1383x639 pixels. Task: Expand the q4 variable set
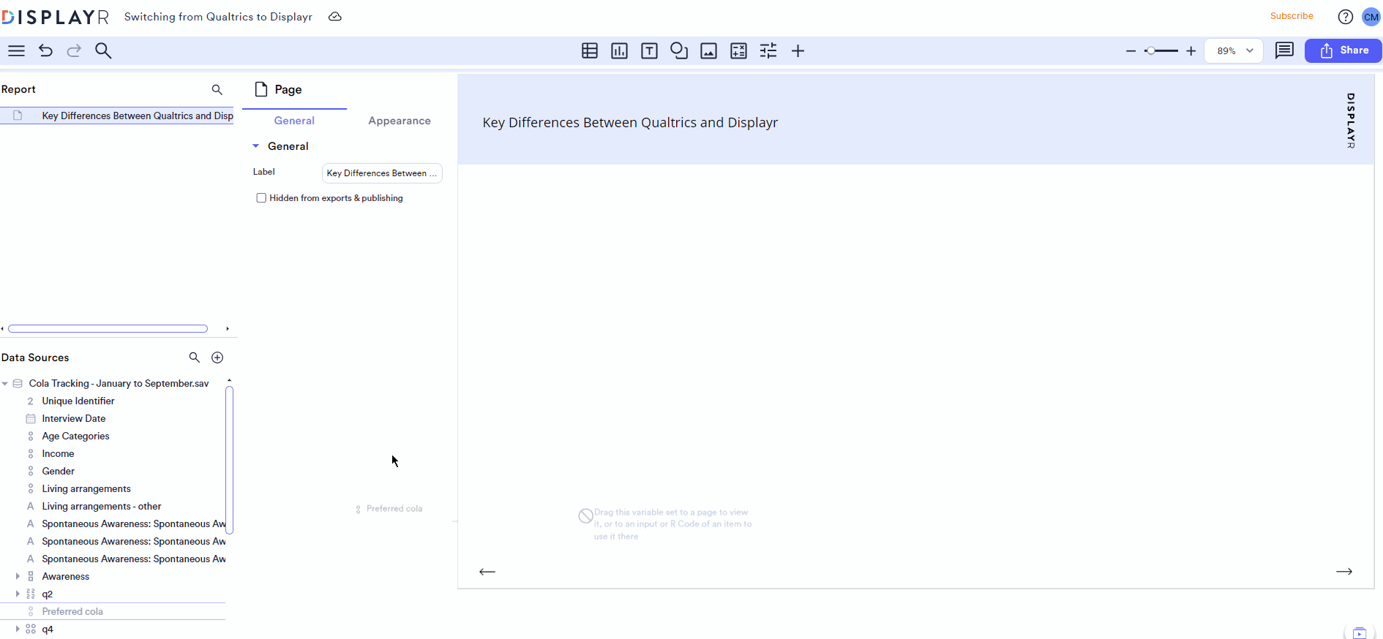(18, 629)
